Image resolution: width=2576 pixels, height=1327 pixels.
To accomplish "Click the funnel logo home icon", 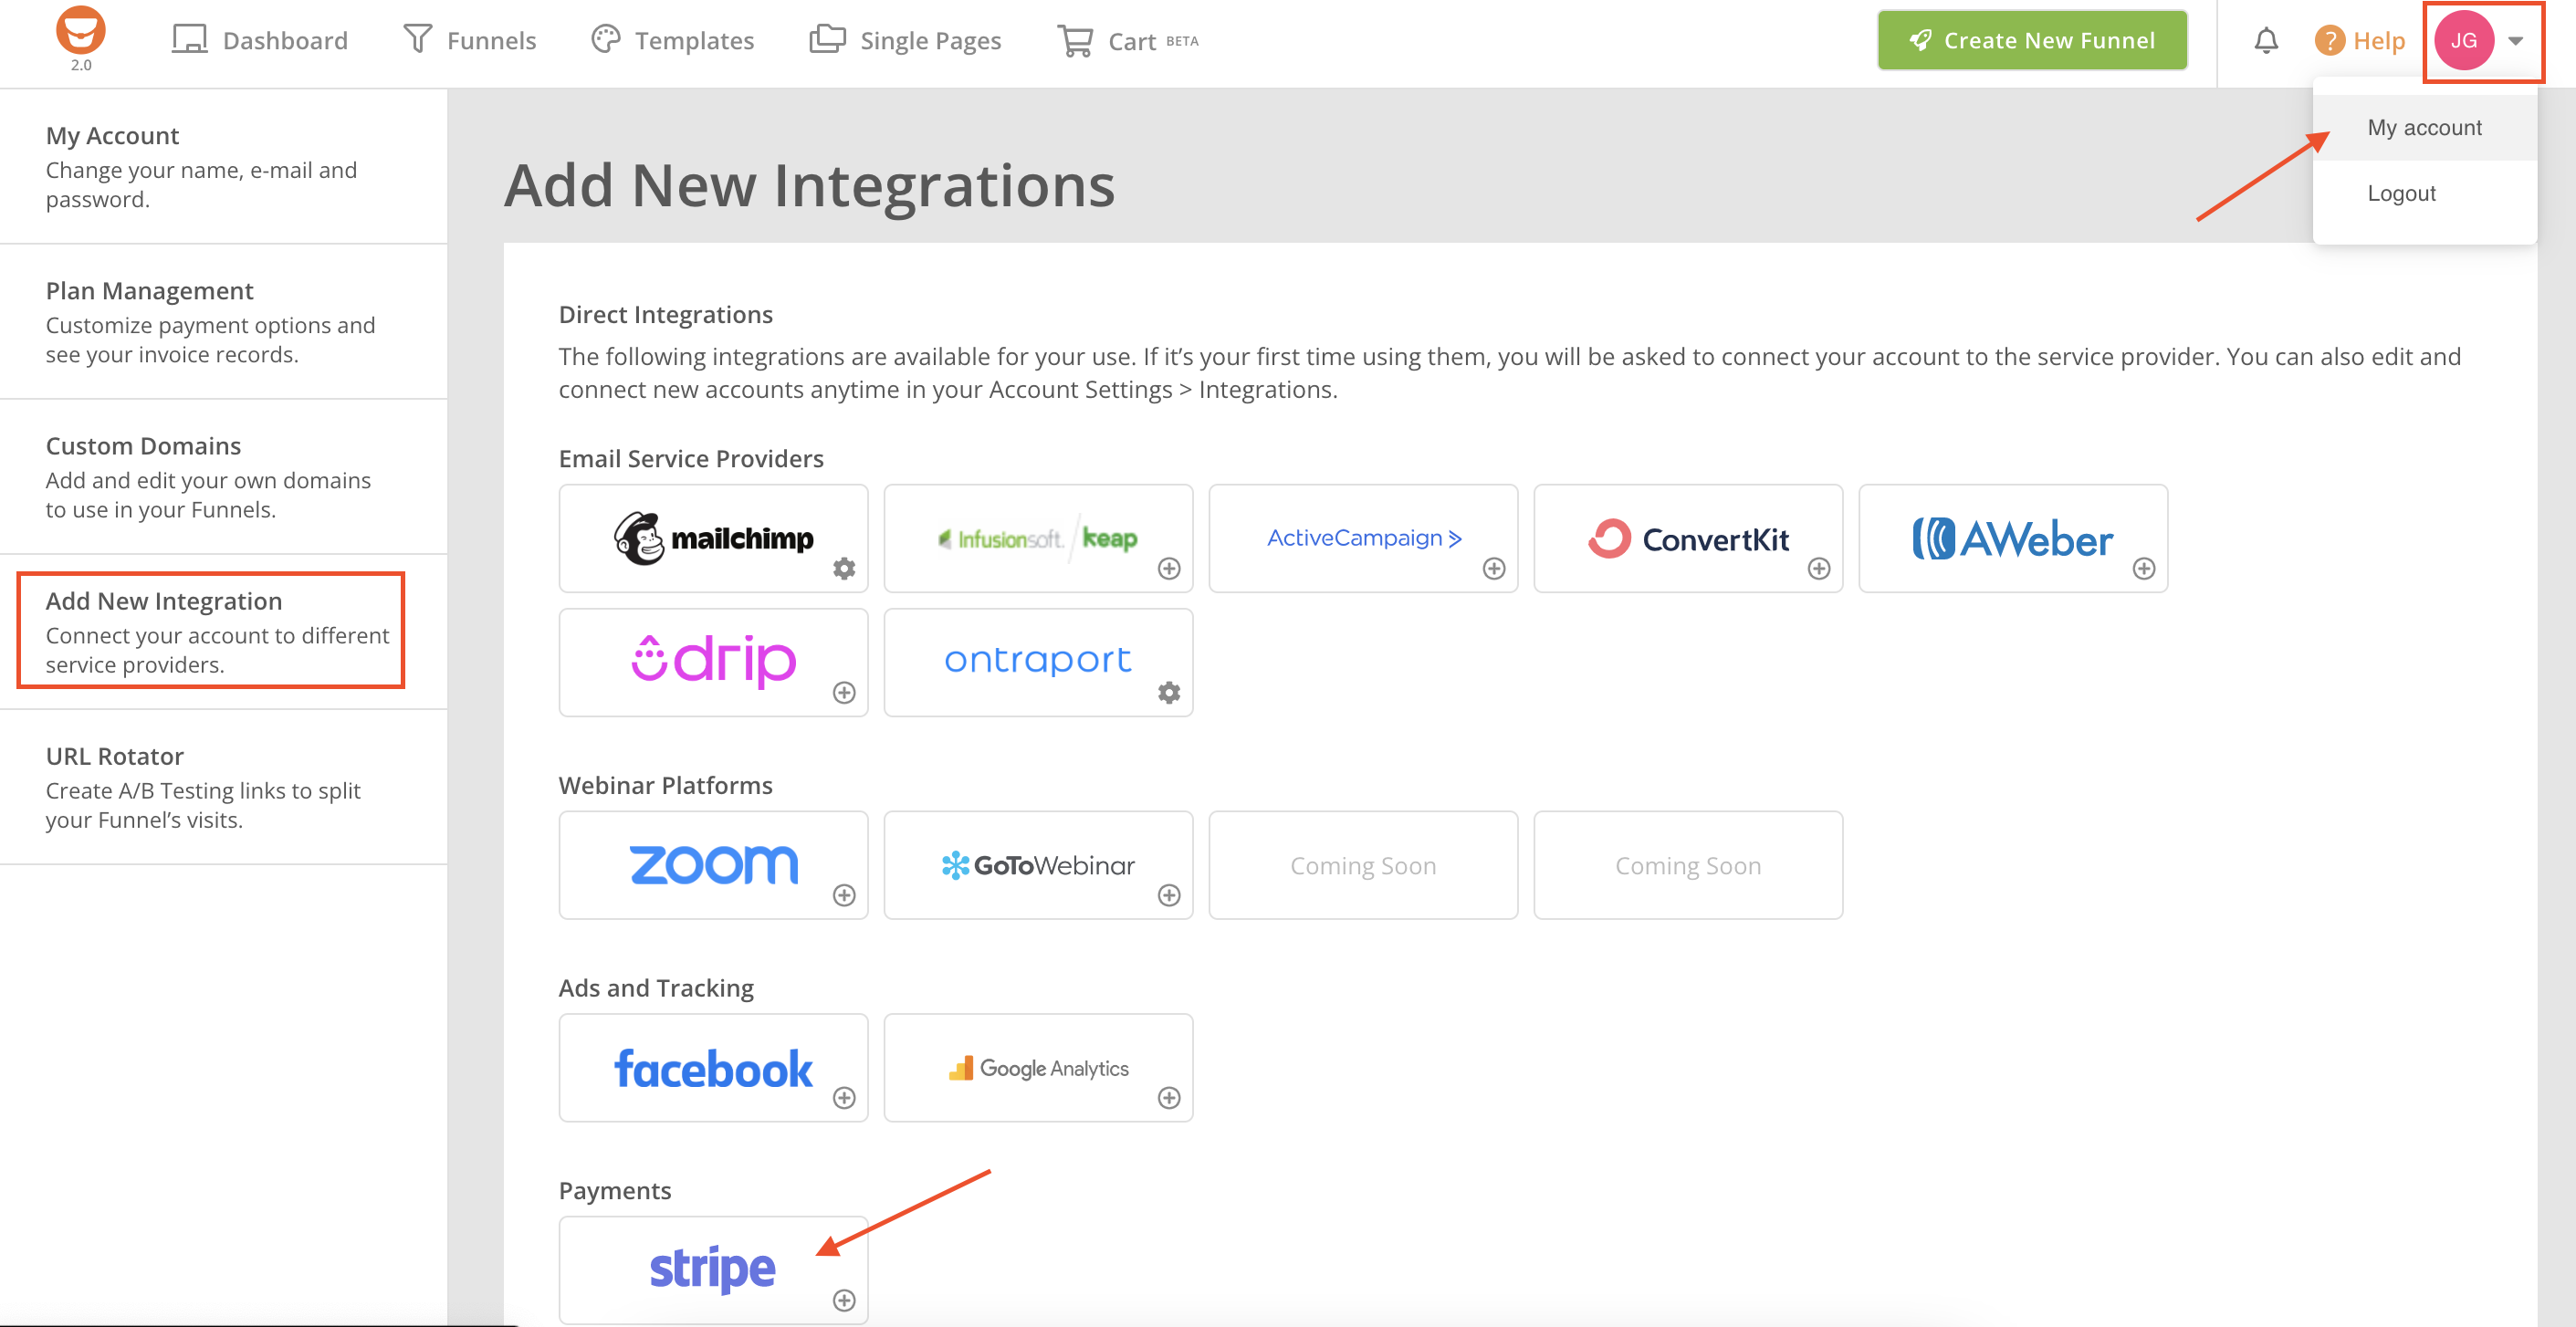I will coord(81,32).
